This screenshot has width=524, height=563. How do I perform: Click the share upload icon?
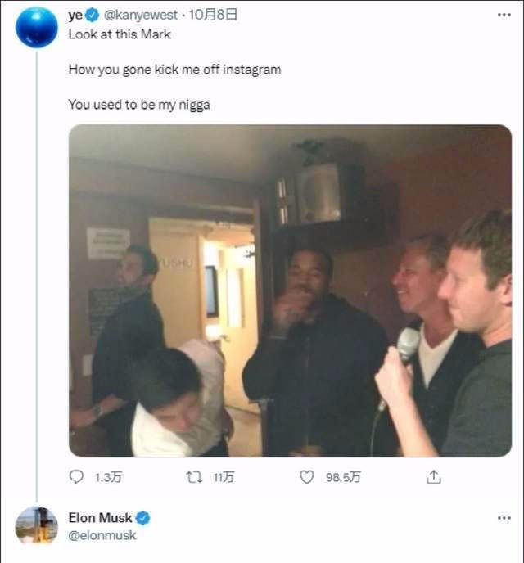pos(434,476)
